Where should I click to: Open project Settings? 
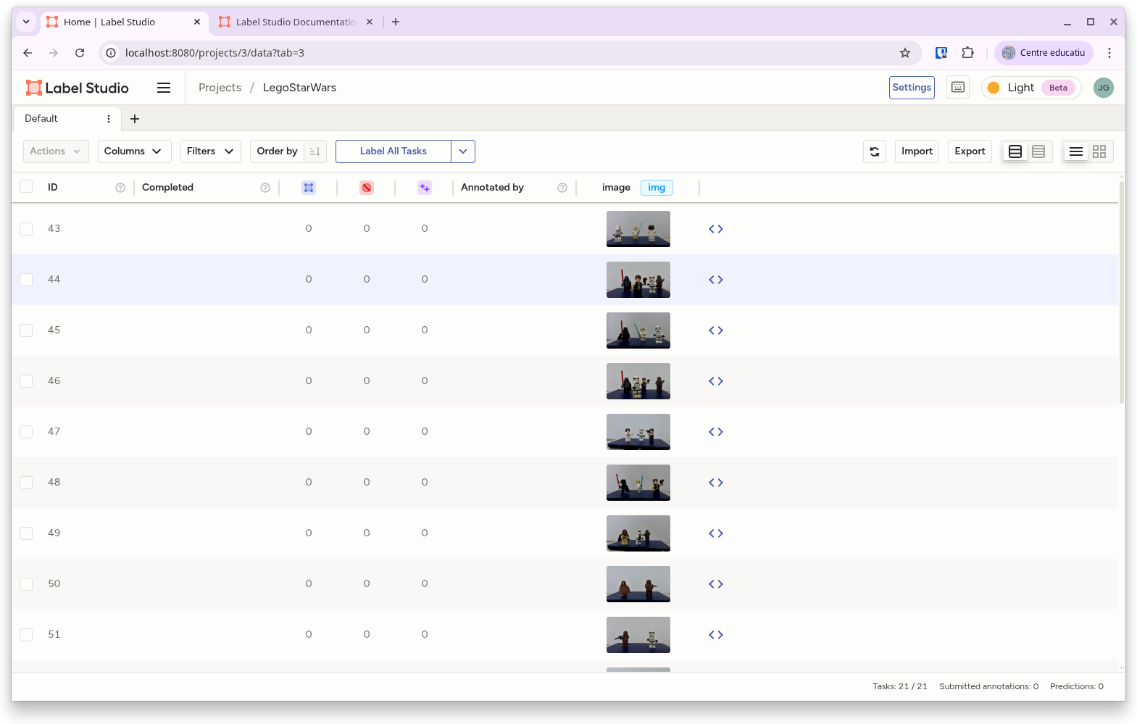point(912,88)
